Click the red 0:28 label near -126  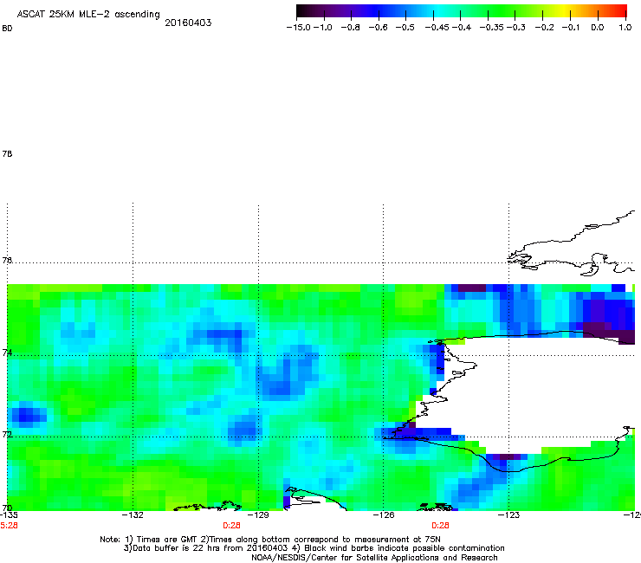click(x=440, y=526)
